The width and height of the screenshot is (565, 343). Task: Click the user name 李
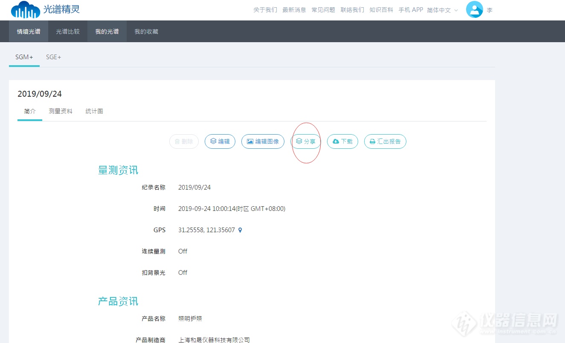[x=490, y=10]
